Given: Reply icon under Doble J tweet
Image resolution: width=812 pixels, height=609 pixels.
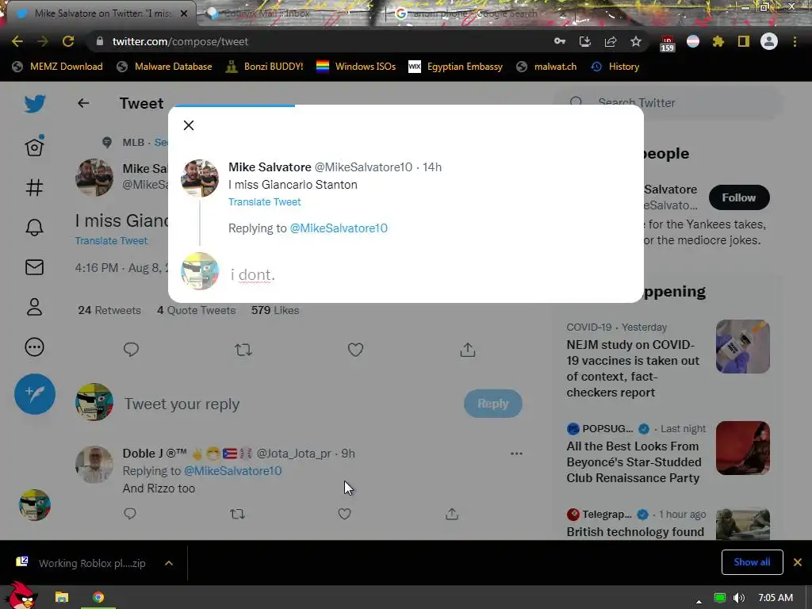Looking at the screenshot, I should tap(130, 514).
